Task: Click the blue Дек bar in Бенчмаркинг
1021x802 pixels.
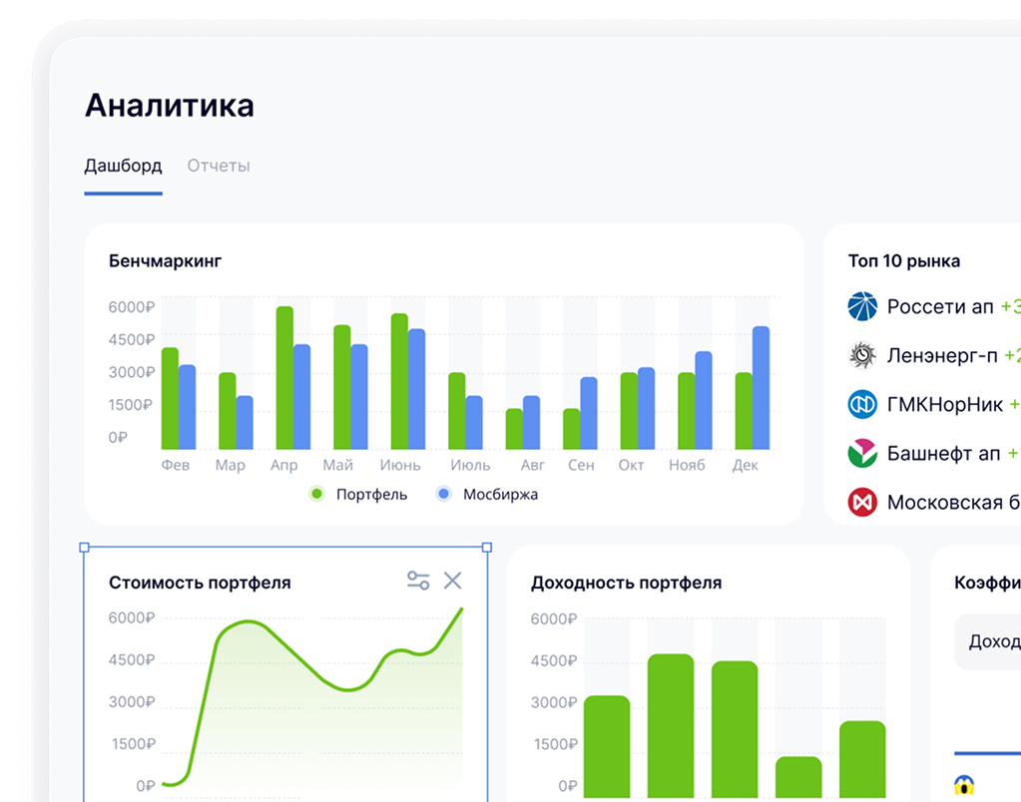Action: coord(761,389)
